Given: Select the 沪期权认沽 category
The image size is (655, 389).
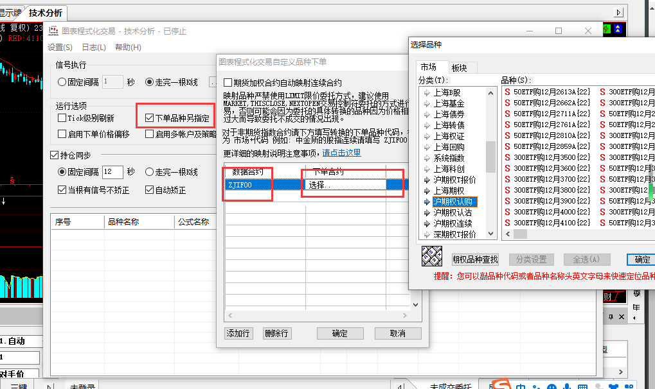Looking at the screenshot, I should 453,212.
